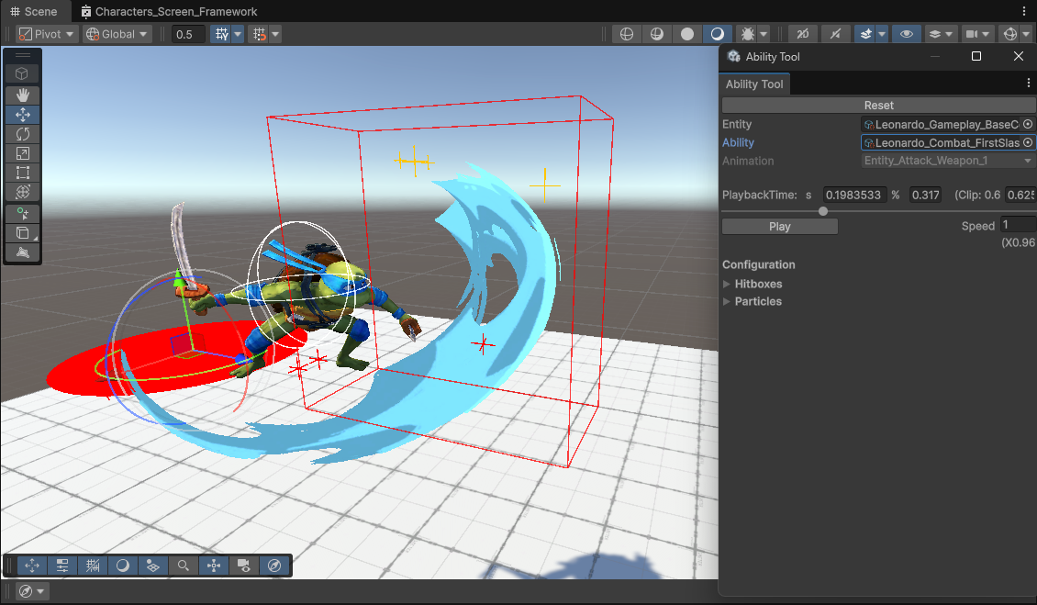Click the search icon in bottom overlay bar
This screenshot has height=605, width=1037.
click(184, 566)
